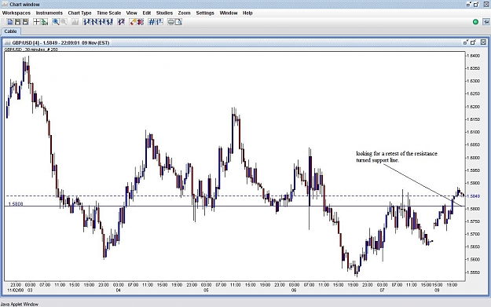Toggle the pin icon at the toolbar's right end
The image size is (491, 307).
point(486,22)
